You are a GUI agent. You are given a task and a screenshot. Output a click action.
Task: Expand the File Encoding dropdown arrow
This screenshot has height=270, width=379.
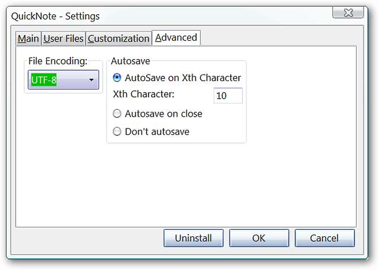click(x=92, y=80)
